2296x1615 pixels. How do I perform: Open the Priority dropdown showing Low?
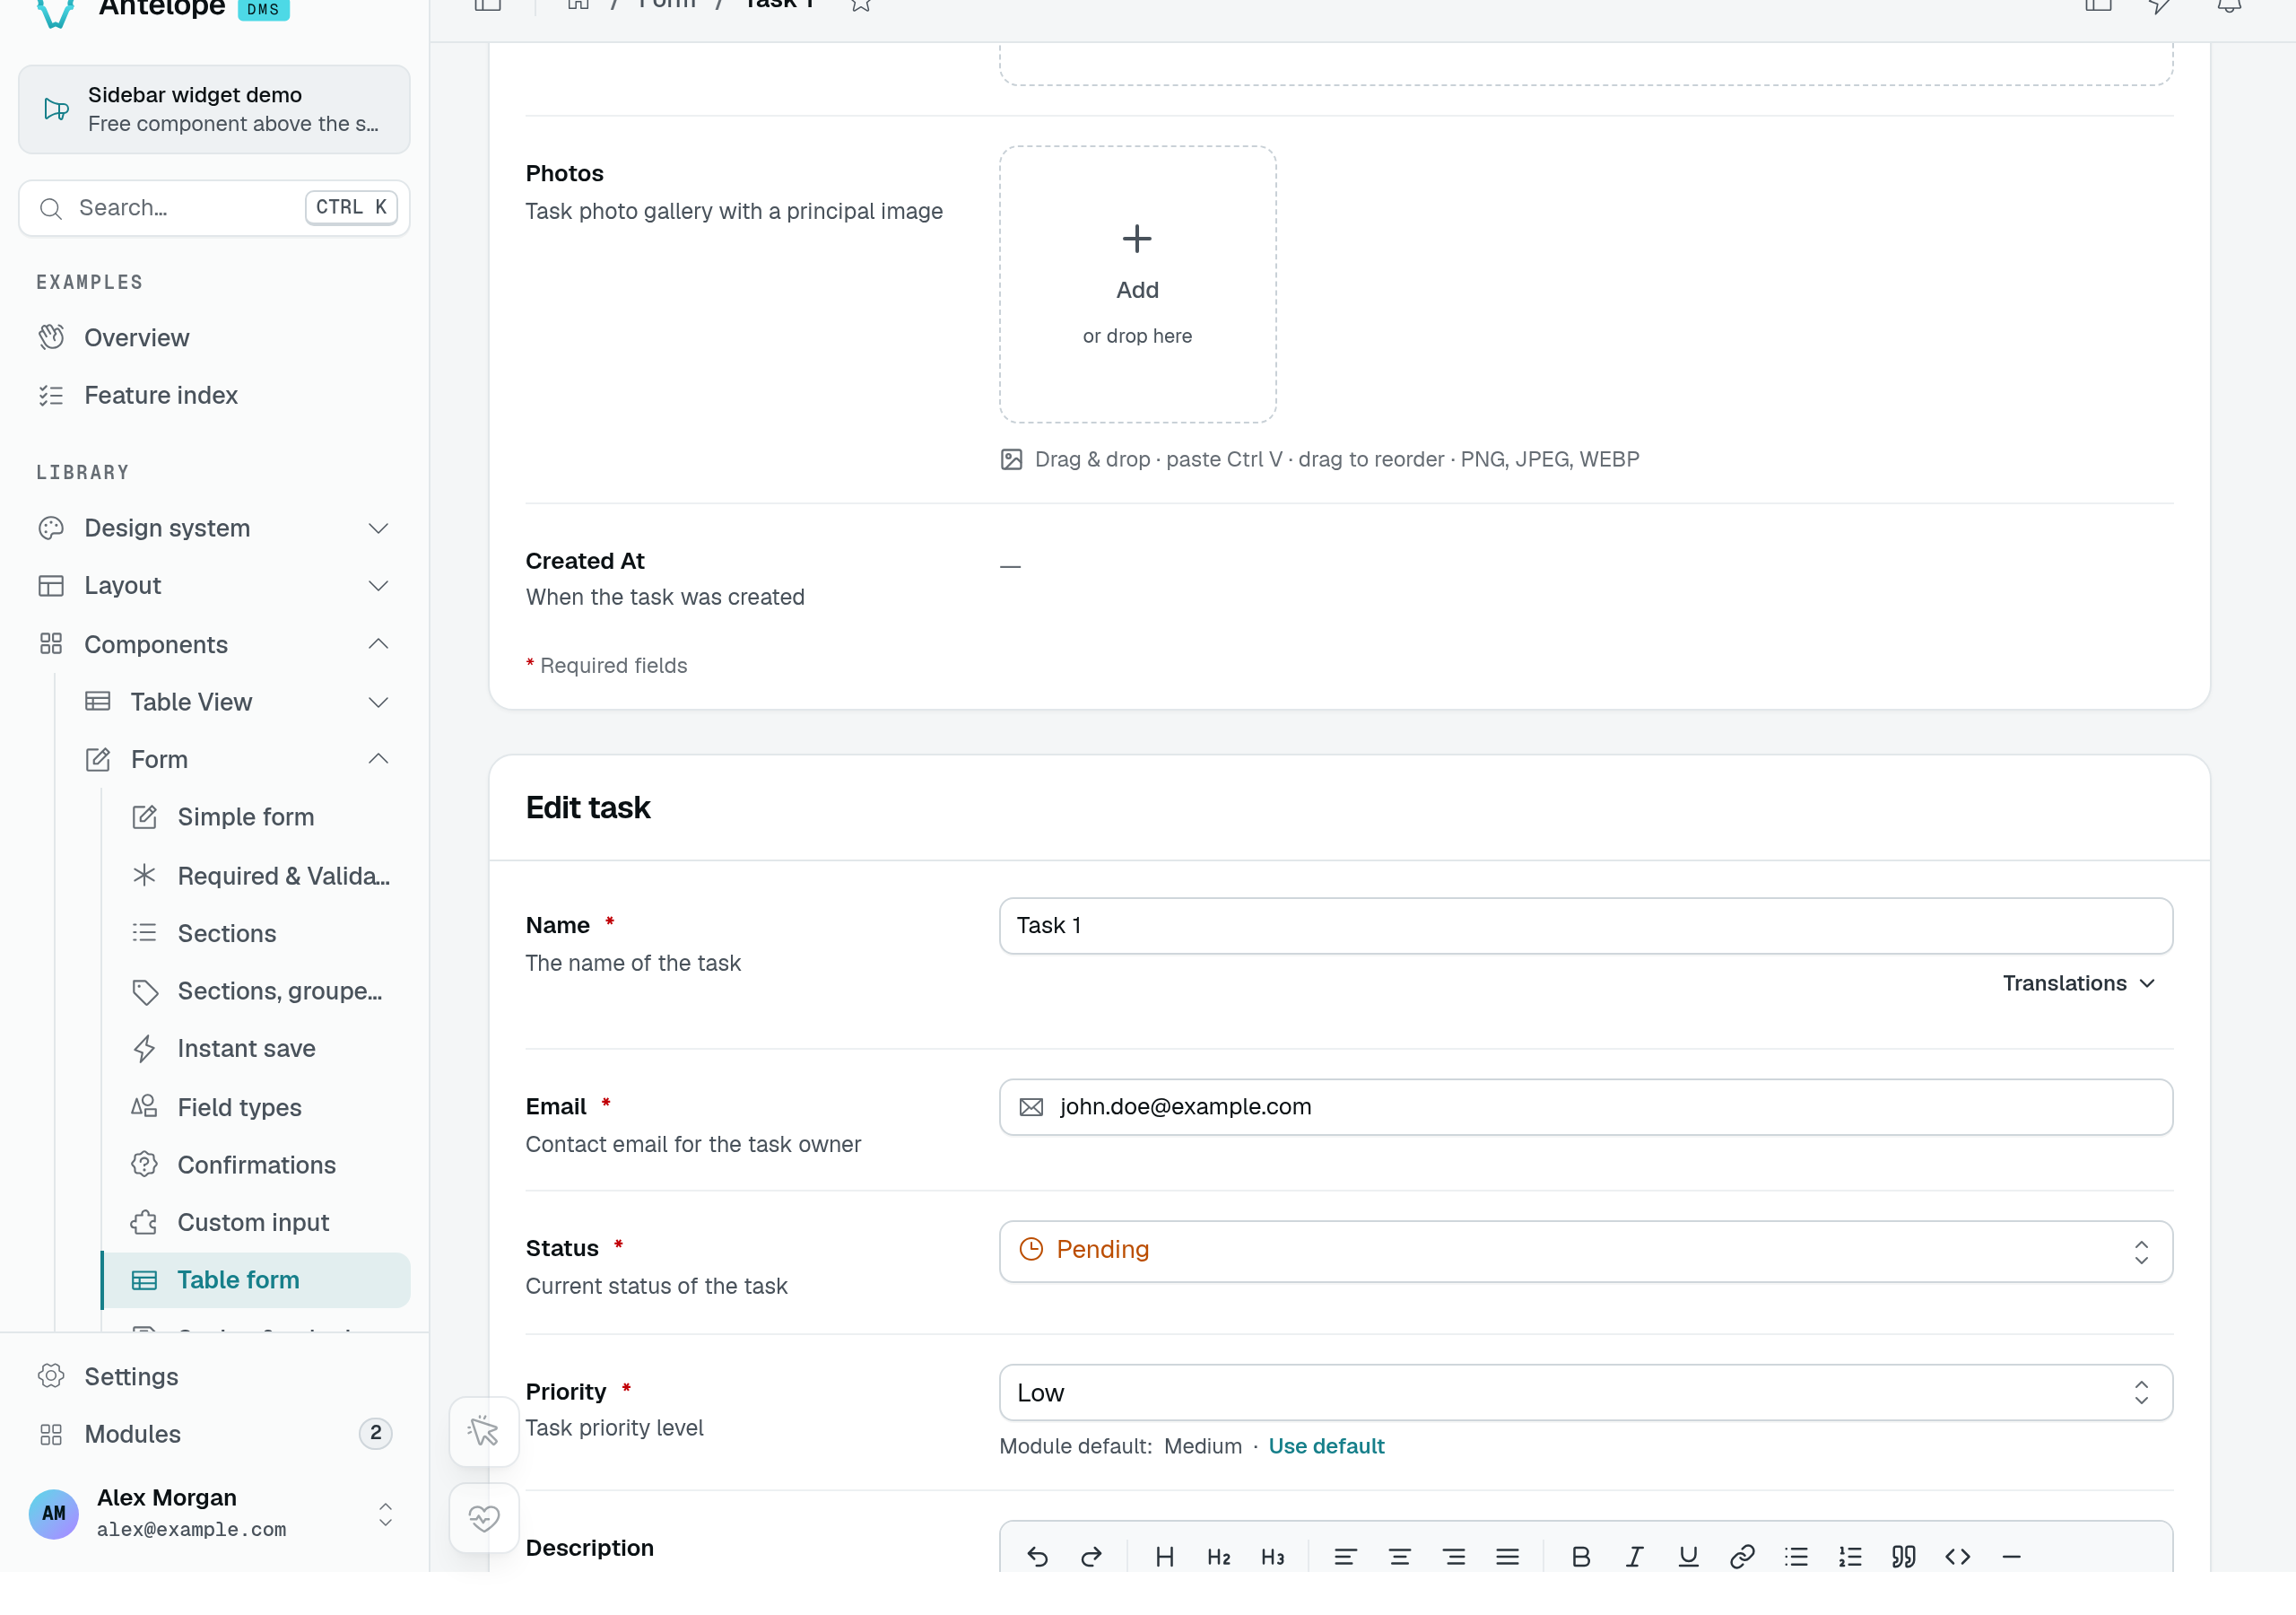[1585, 1392]
